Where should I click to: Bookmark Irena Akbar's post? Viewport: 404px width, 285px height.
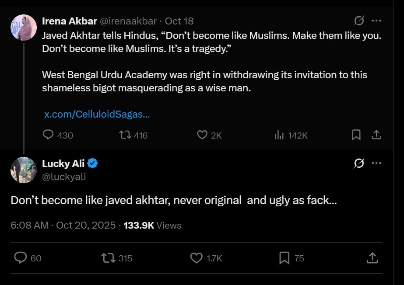click(356, 135)
